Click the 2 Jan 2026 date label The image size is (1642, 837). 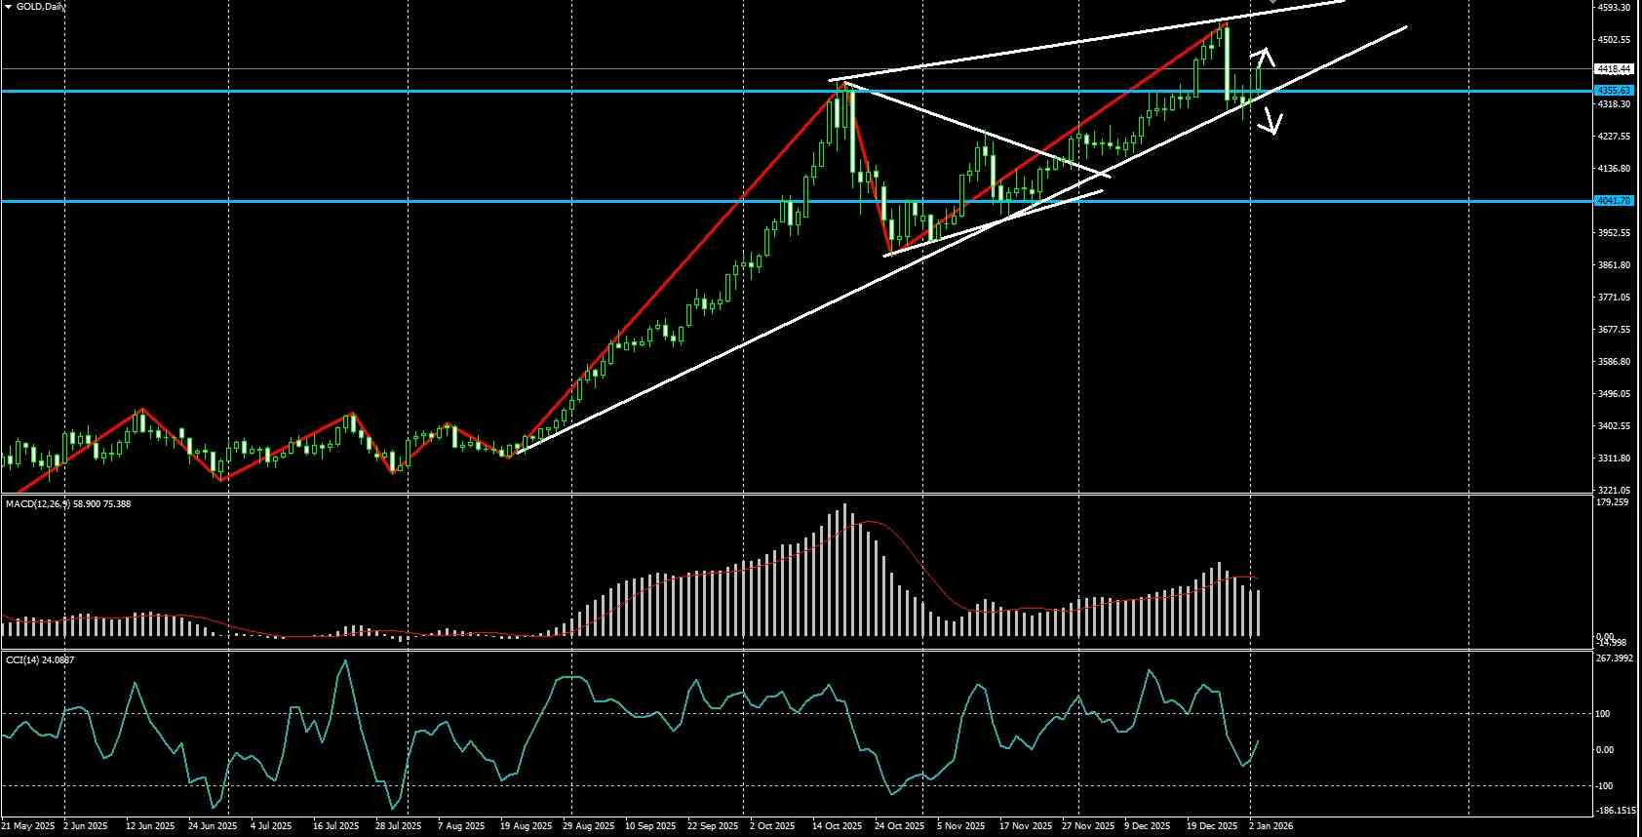[x=1271, y=826]
